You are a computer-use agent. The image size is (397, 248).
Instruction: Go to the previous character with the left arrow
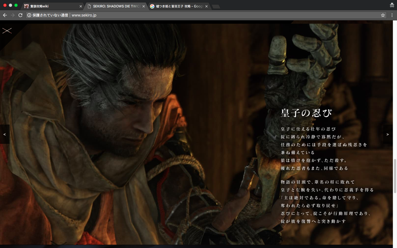[5, 134]
